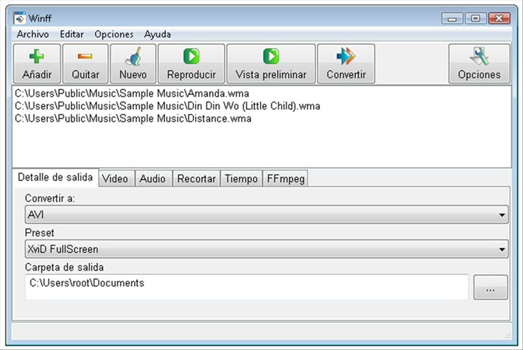Minimize the Winff window
This screenshot has height=350, width=523.
452,18
